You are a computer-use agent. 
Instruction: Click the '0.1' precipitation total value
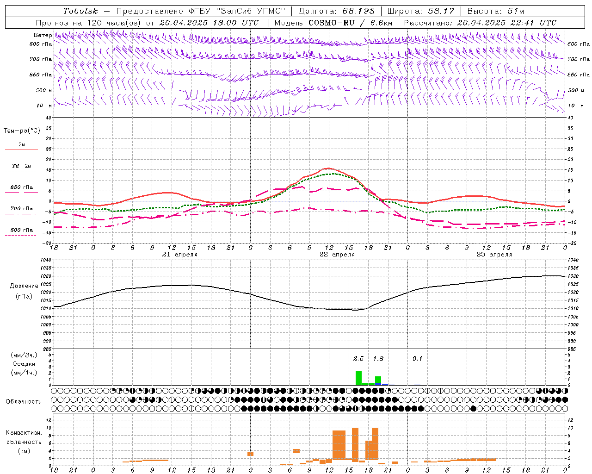418,358
